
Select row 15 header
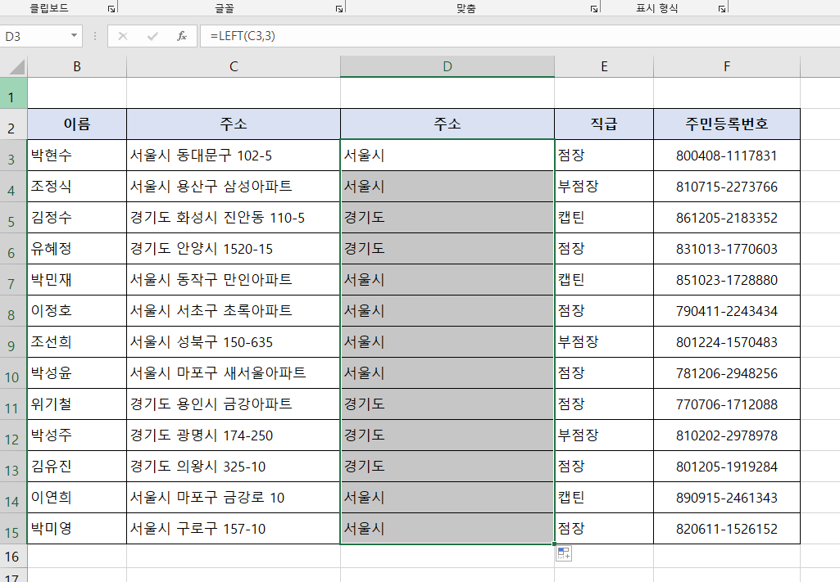(13, 529)
